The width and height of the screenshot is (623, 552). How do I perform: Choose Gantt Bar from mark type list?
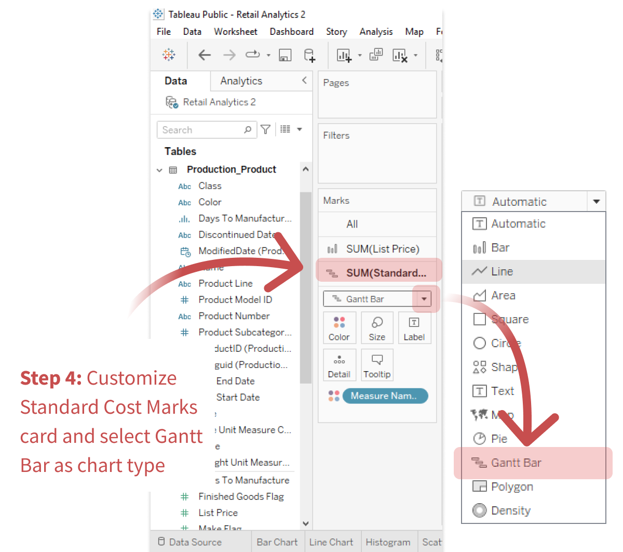coord(533,463)
